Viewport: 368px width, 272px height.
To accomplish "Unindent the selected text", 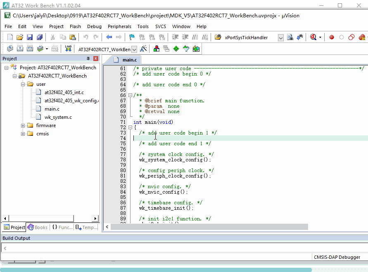I will point(185,37).
